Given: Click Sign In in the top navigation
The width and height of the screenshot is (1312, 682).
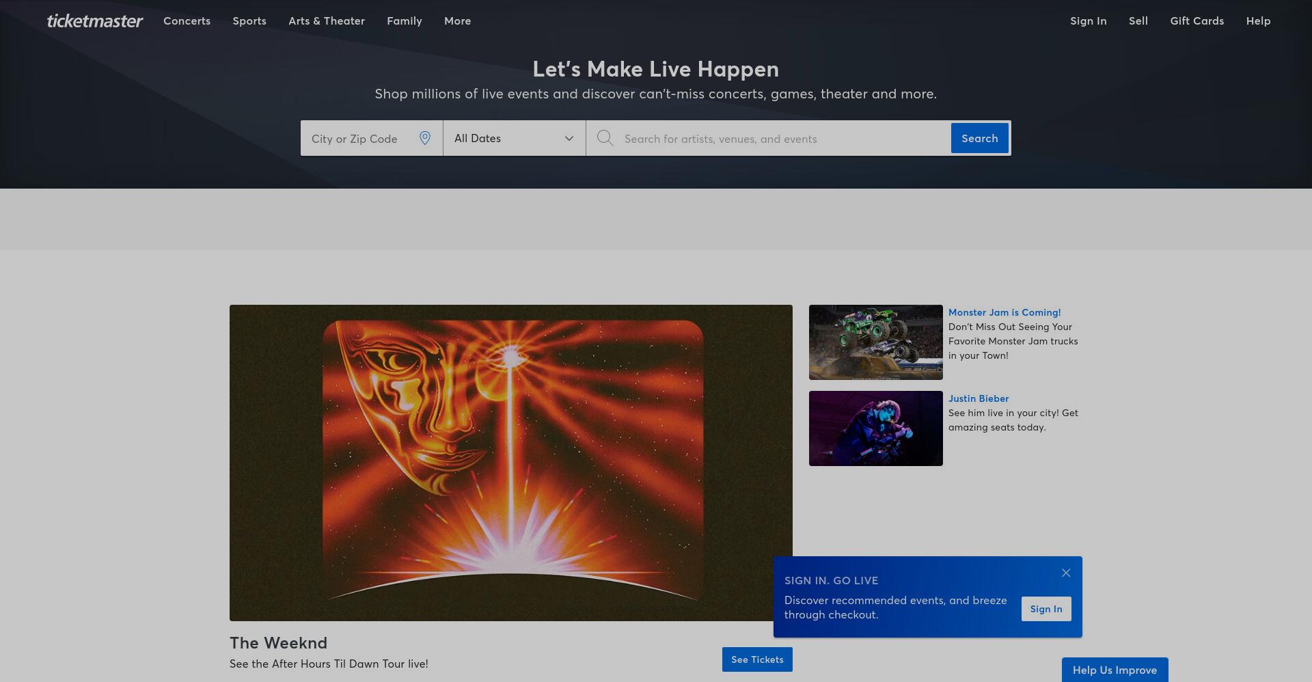Looking at the screenshot, I should (1088, 21).
